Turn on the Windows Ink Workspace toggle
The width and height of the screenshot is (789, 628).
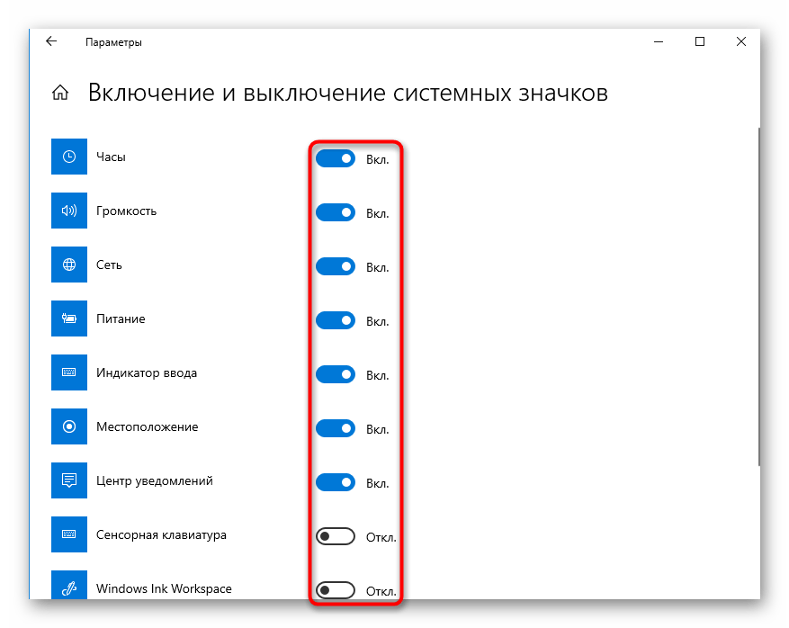(x=336, y=589)
